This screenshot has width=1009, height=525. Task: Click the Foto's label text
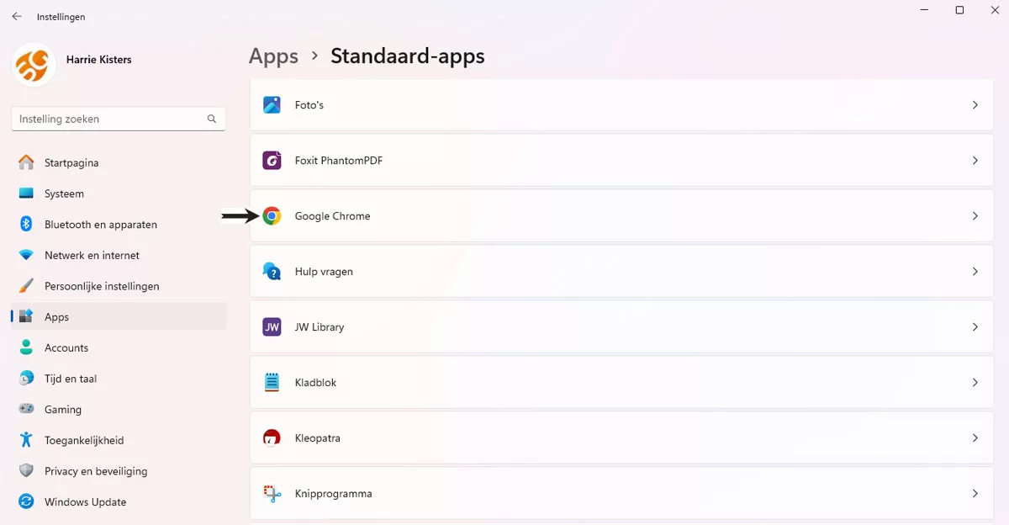(x=309, y=105)
